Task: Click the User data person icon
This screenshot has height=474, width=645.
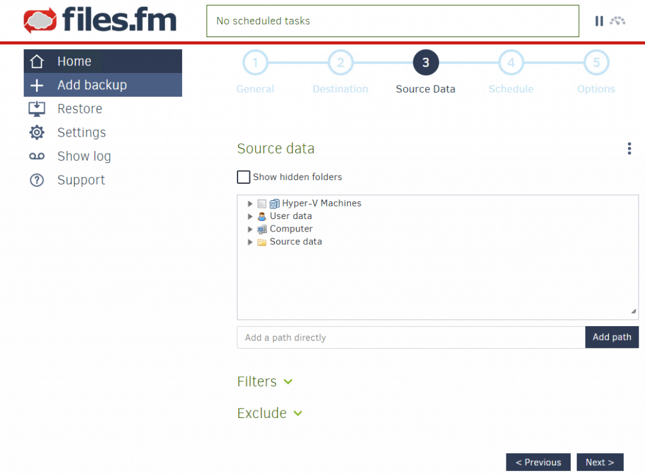Action: pyautogui.click(x=261, y=217)
